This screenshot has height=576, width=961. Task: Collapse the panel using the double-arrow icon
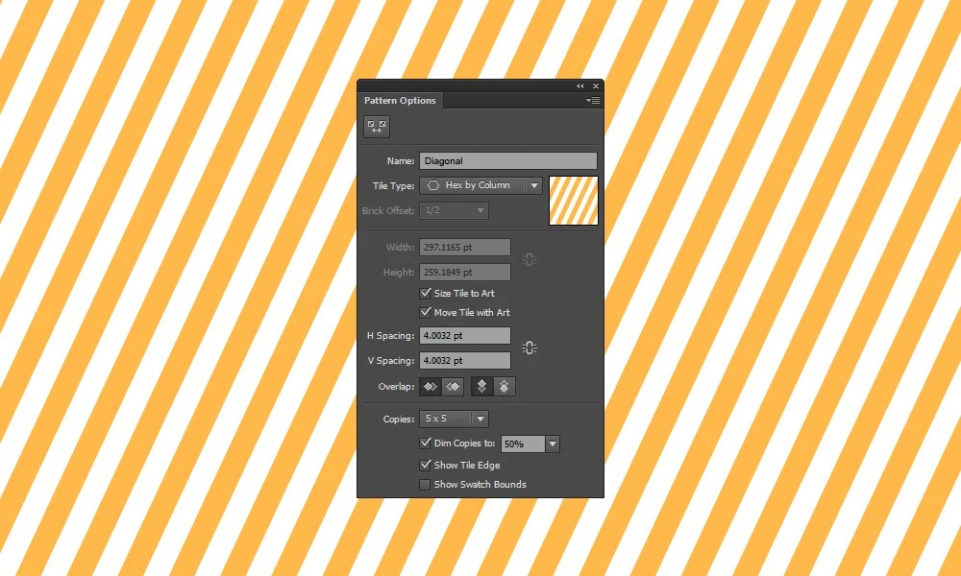579,85
